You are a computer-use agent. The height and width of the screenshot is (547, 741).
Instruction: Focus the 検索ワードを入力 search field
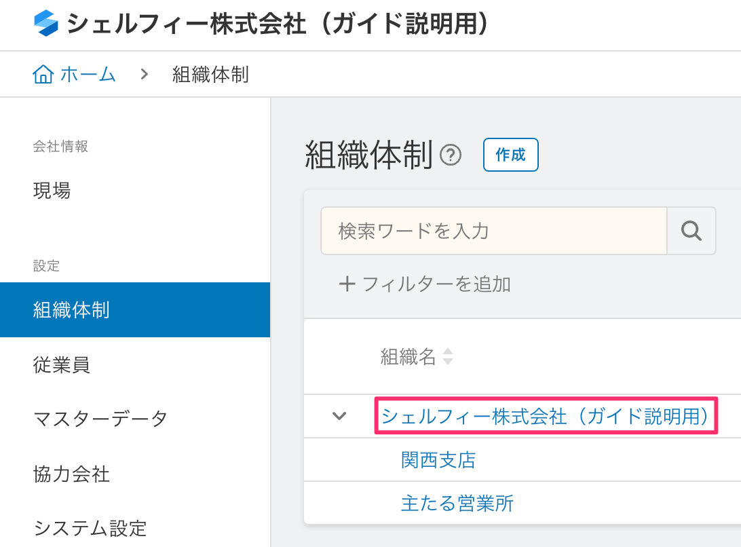(x=494, y=231)
